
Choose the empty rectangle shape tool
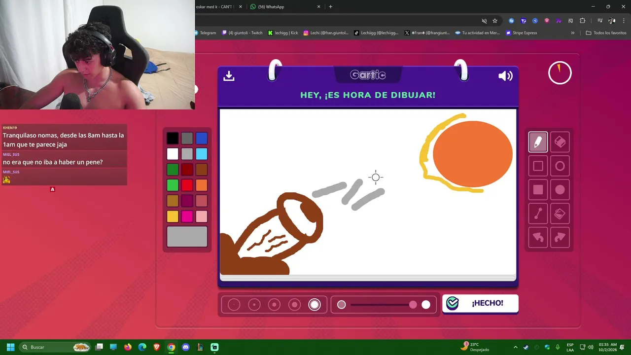[538, 166]
